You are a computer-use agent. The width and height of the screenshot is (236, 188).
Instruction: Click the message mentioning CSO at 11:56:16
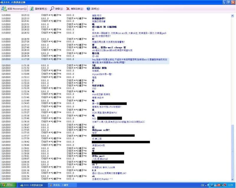point(118,122)
